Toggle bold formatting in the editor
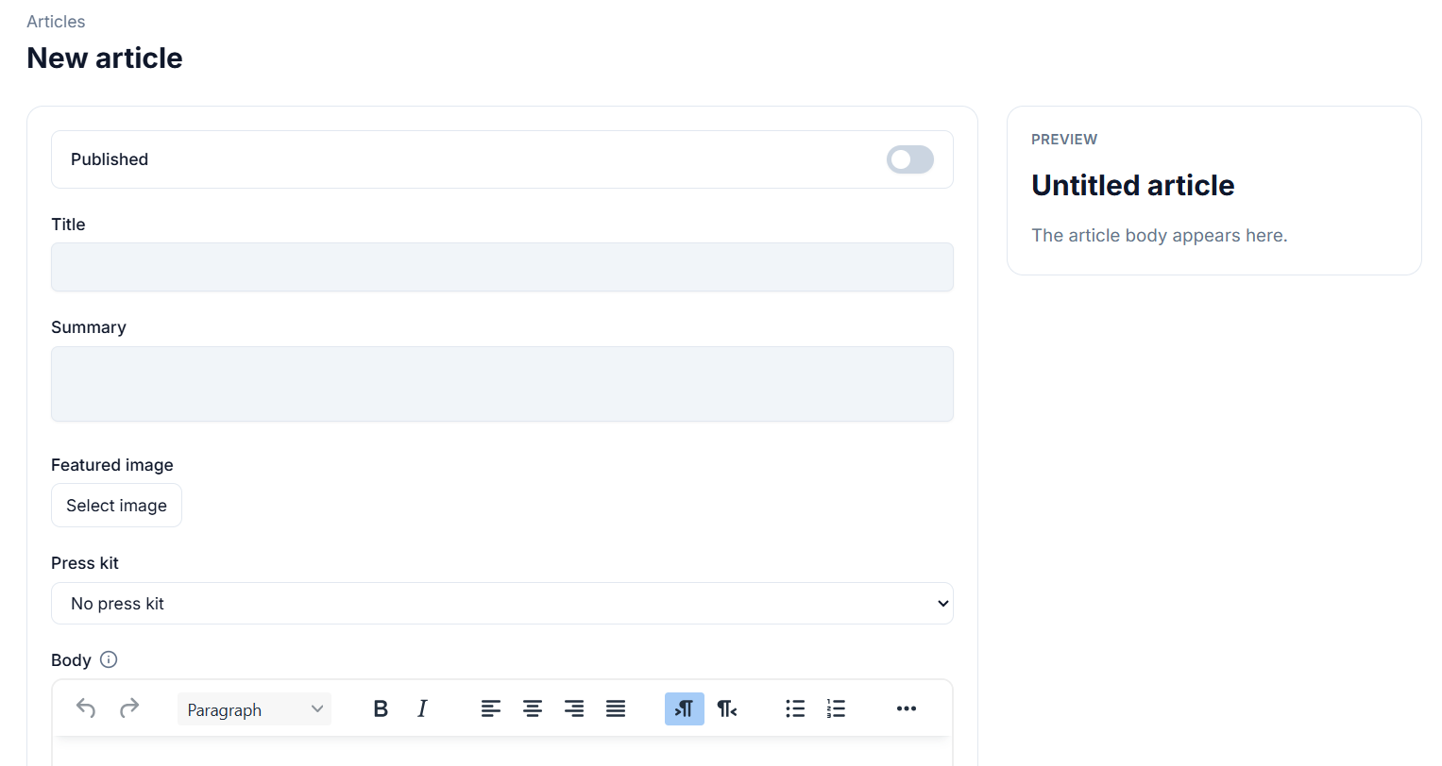Image resolution: width=1442 pixels, height=766 pixels. point(381,708)
